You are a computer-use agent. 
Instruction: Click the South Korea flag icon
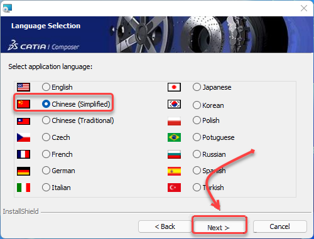[x=174, y=104]
